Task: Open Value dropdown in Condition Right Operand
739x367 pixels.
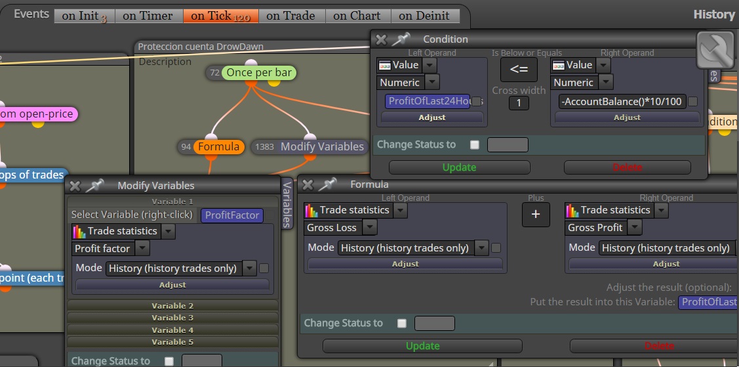Action: [603, 65]
